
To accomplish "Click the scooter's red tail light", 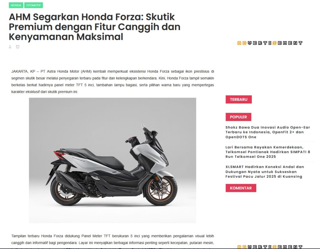I will (59, 155).
